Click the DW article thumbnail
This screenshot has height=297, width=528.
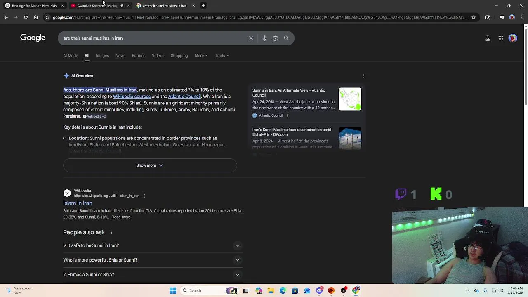pos(350,138)
